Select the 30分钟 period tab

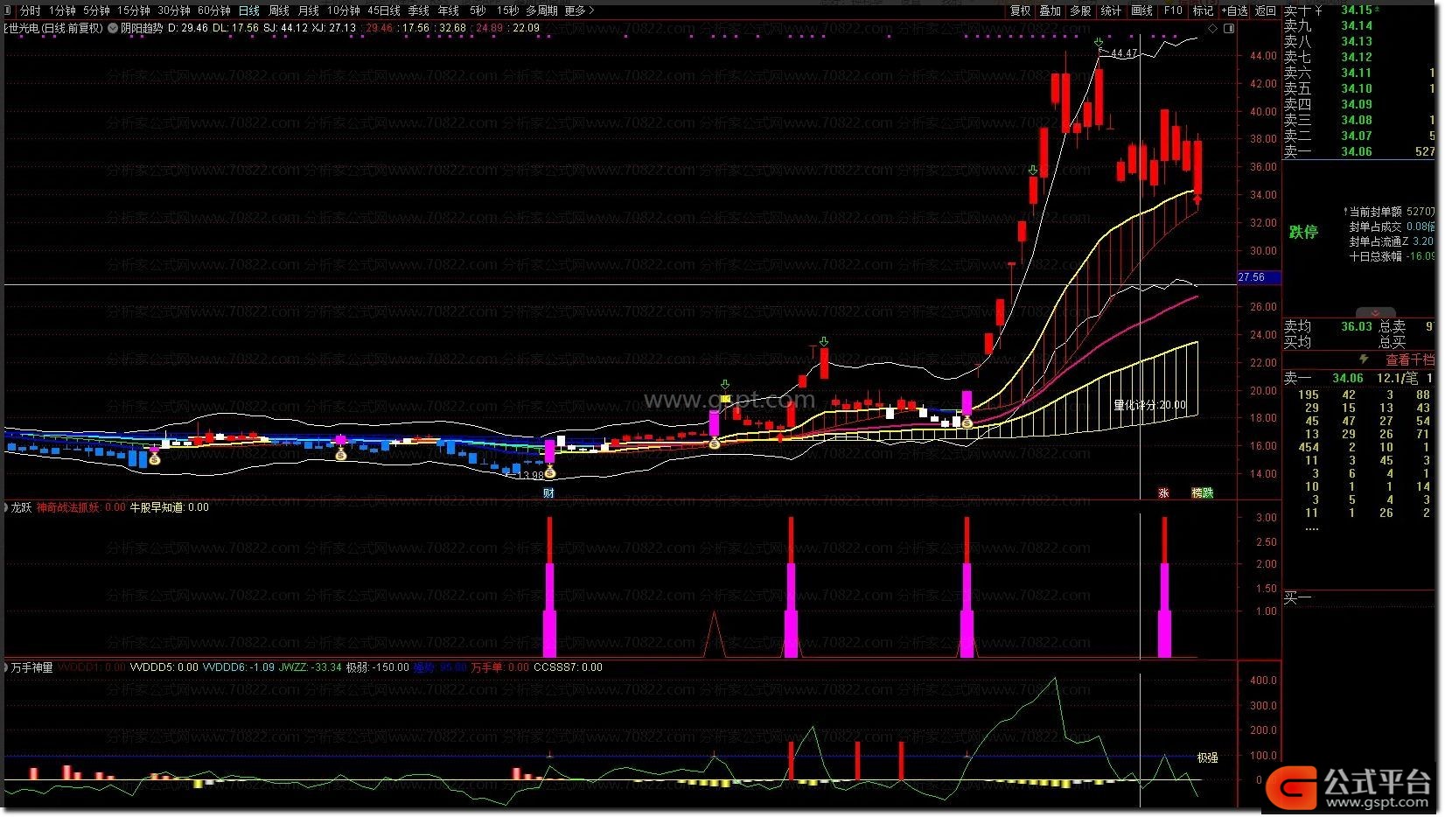[173, 10]
